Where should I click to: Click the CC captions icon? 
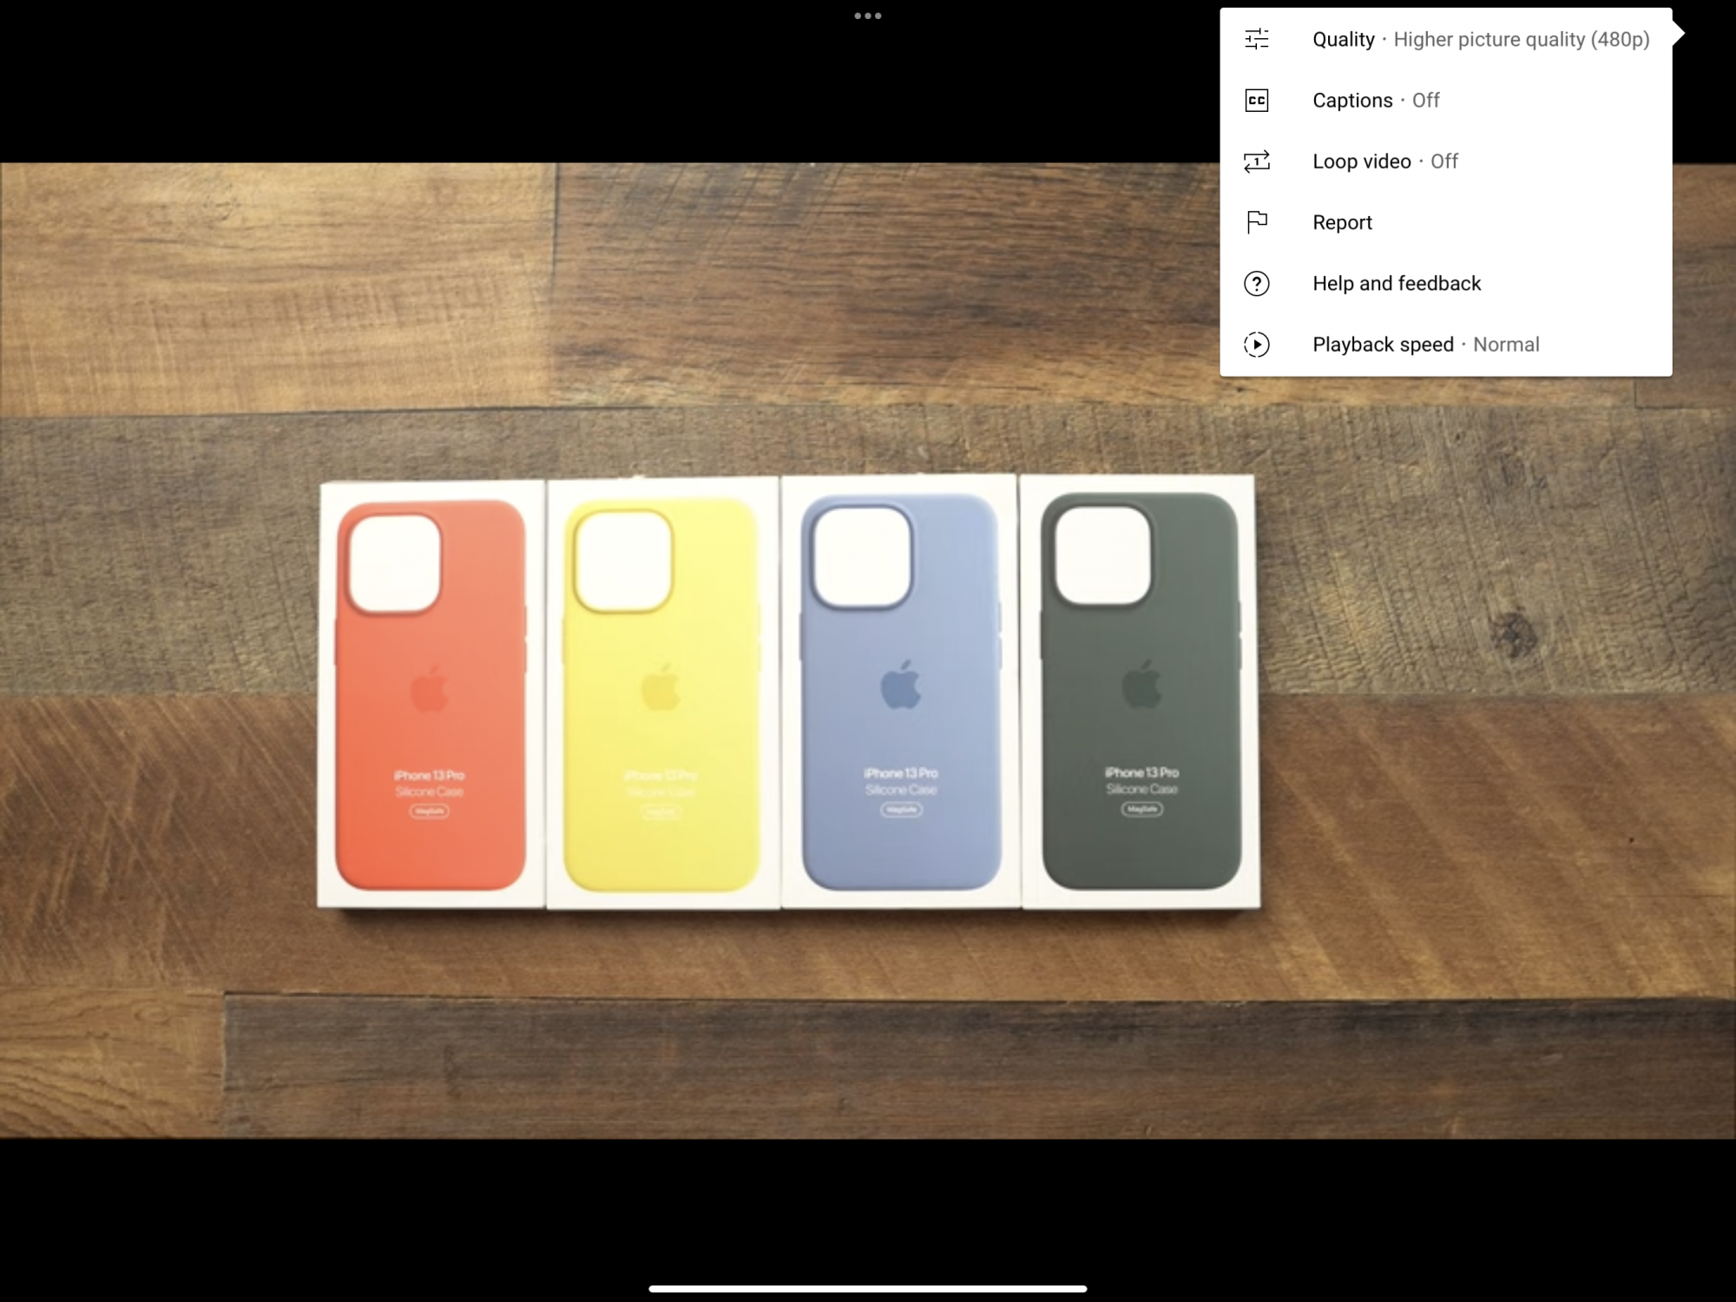1256,101
